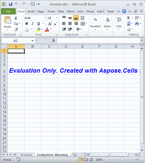This screenshot has height=163, width=145.
Task: Click the AutoSum sigma icon
Action: point(128,18)
